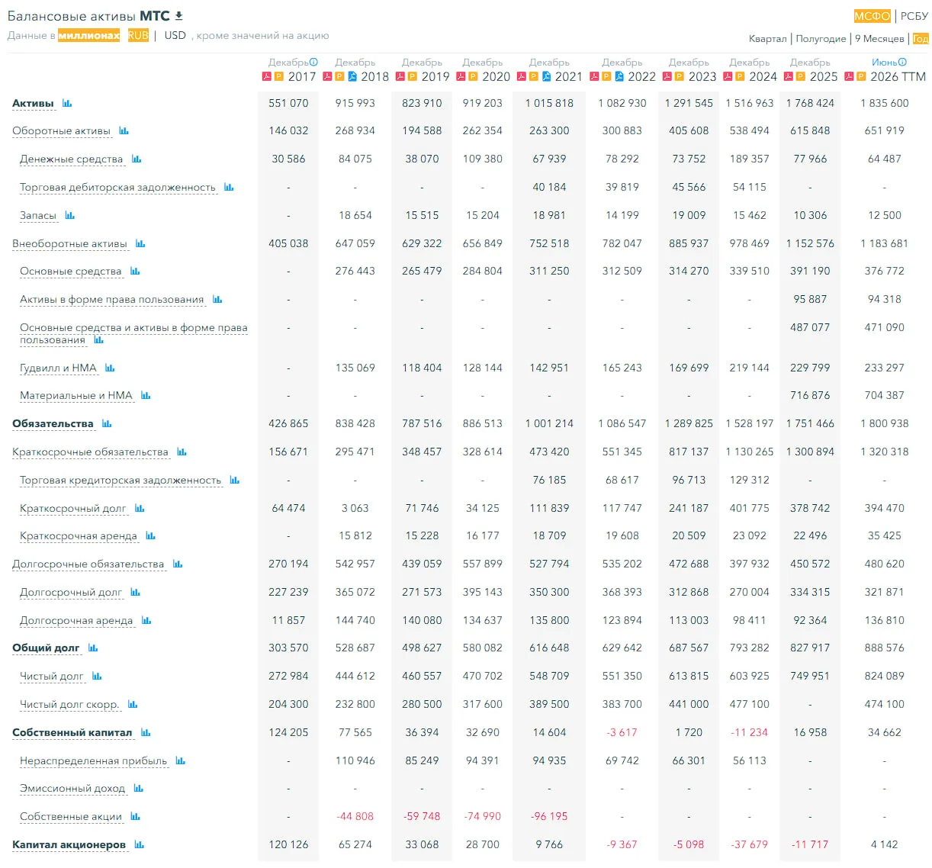This screenshot has height=868, width=932.
Task: Switch to the Квартал period view
Action: click(768, 38)
